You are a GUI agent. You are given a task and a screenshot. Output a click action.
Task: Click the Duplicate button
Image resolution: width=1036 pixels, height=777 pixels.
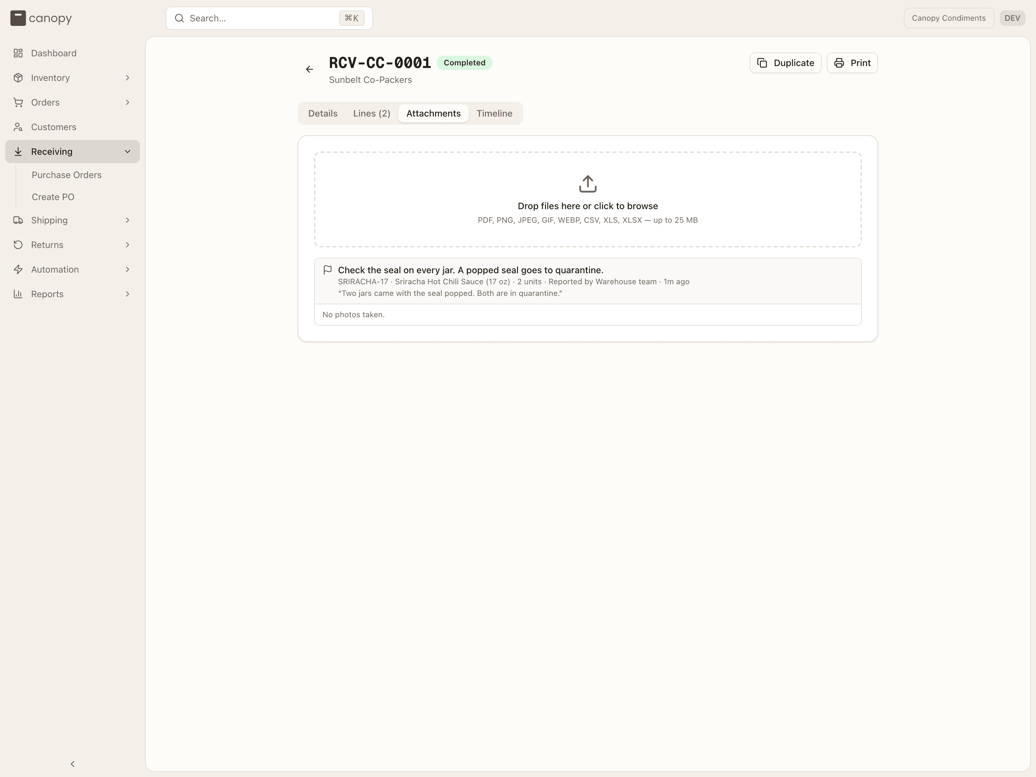point(785,63)
